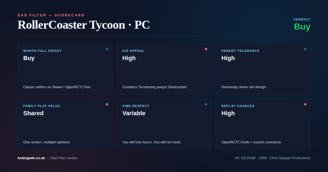
Task: Click the High value under Parent Tolerance
Action: coord(228,58)
